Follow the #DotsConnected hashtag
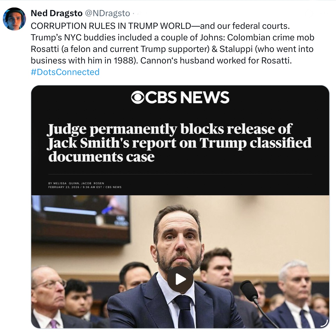The height and width of the screenshot is (333, 336). (65, 72)
